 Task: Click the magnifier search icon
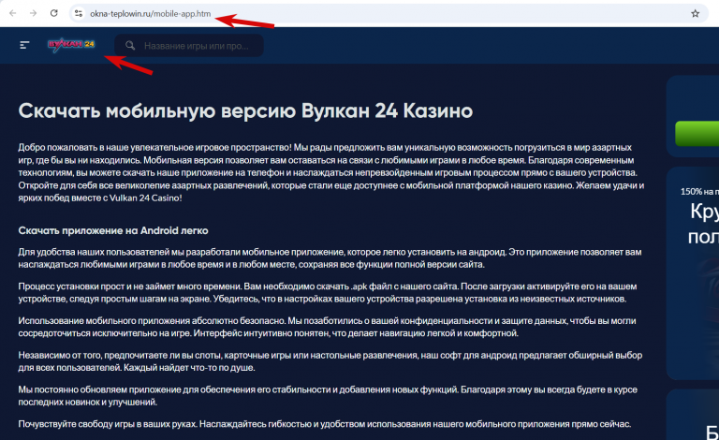(x=130, y=45)
